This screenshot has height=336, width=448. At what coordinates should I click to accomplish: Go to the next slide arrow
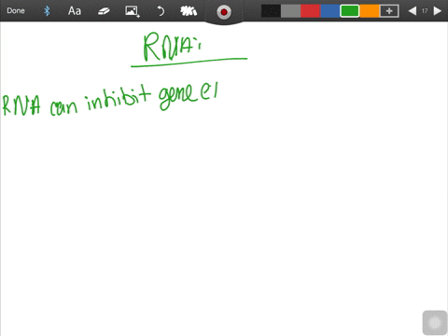coord(438,11)
